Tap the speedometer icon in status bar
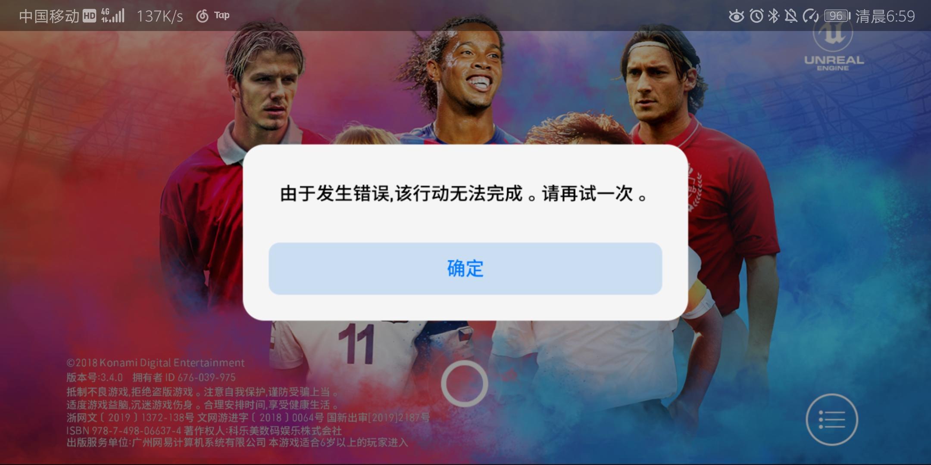This screenshot has width=931, height=465. click(810, 16)
